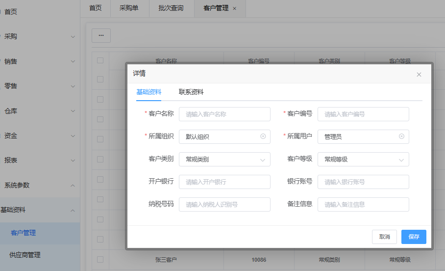Switch to the 批次查询 tab
Screen dimensions: 445x271
click(171, 8)
